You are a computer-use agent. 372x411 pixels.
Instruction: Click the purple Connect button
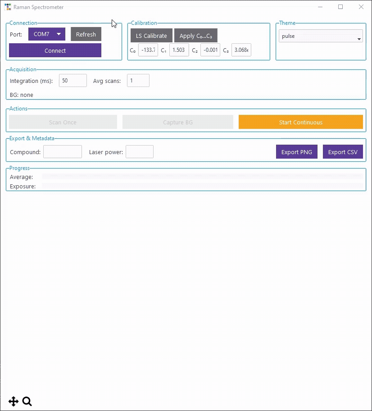(55, 50)
